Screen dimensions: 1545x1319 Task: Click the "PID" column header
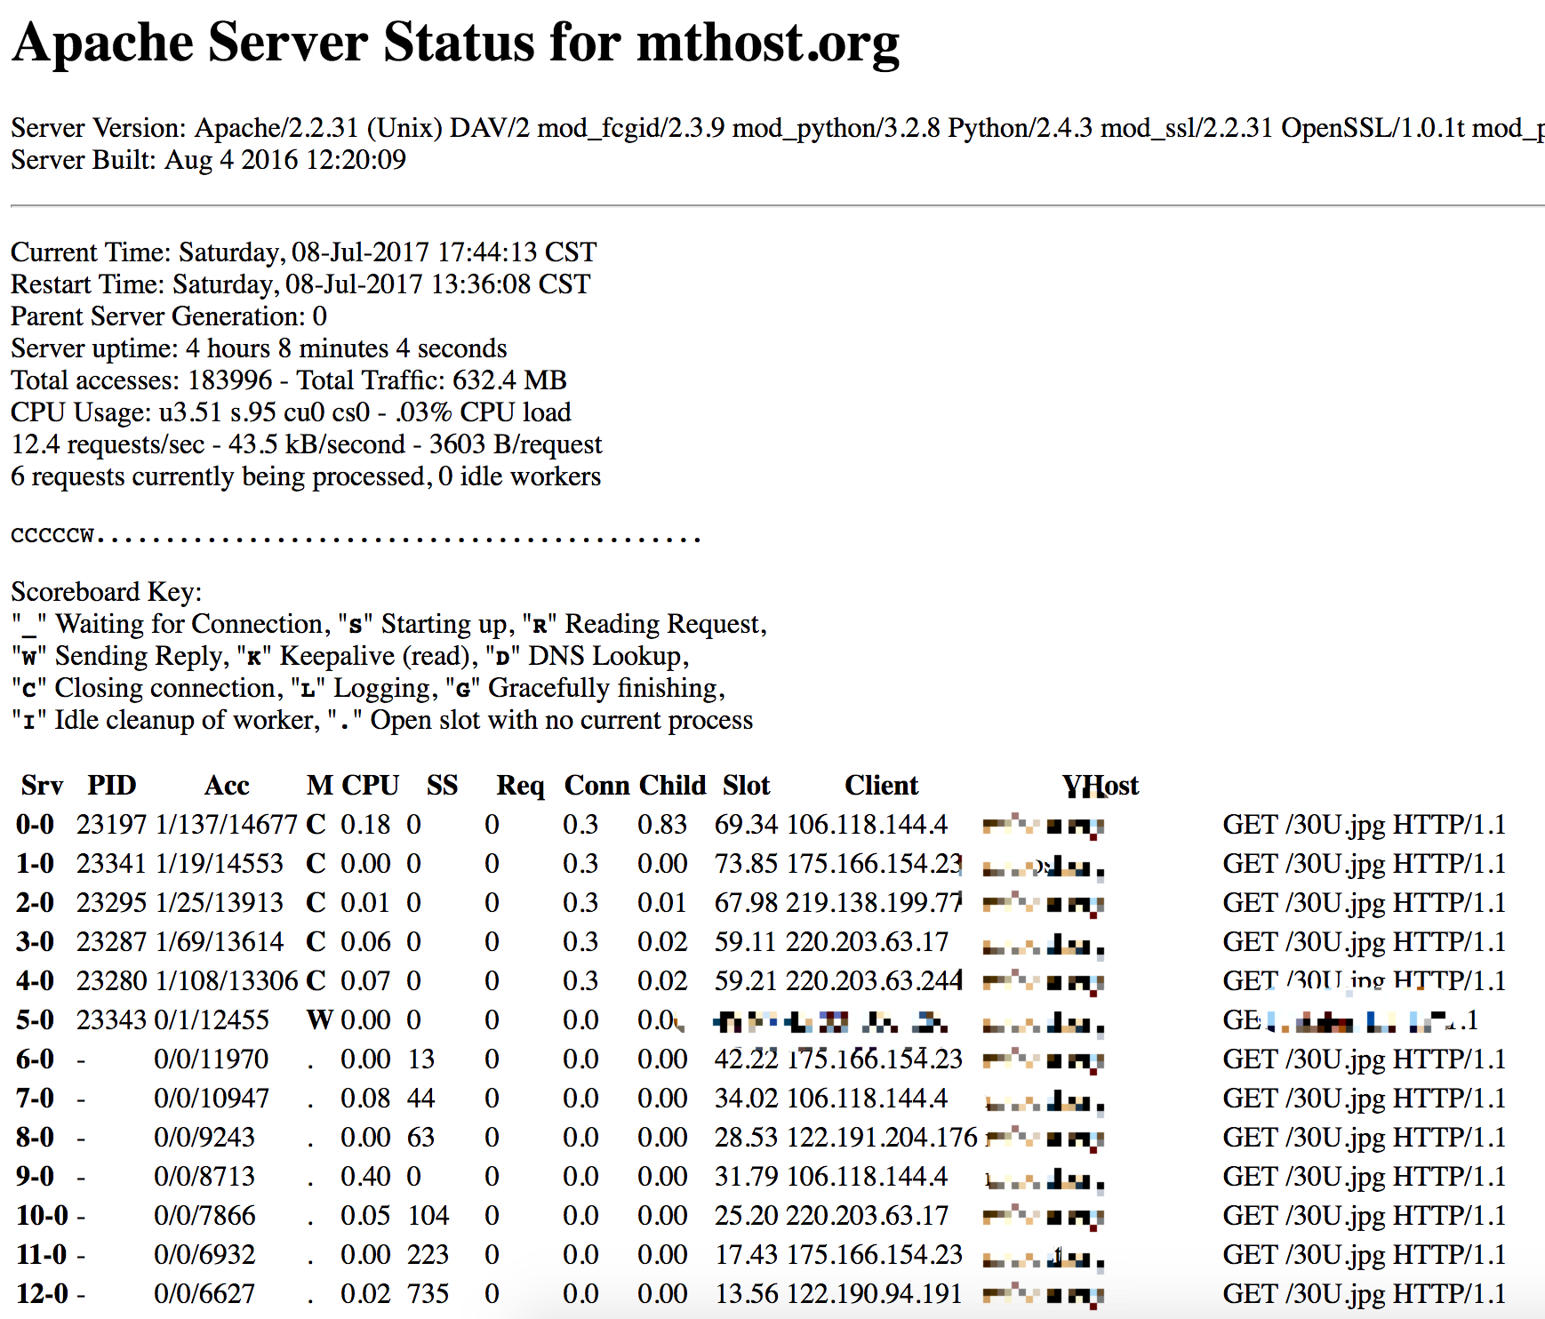tap(111, 786)
